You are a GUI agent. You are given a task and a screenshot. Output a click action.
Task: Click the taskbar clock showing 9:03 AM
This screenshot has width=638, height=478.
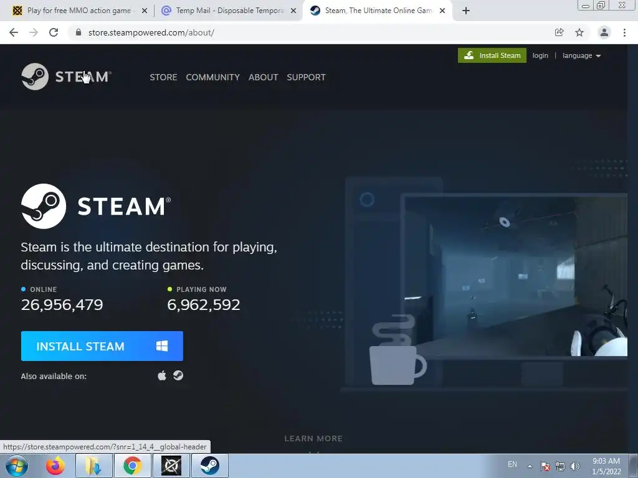606,466
